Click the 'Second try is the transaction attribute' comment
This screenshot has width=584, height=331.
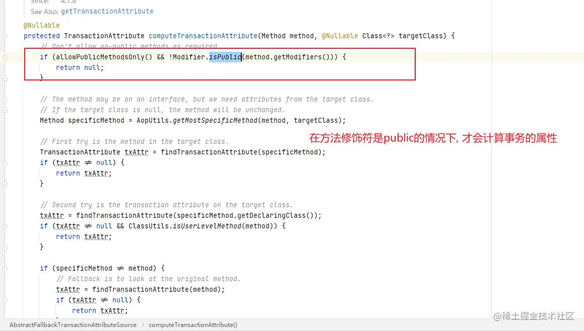(x=166, y=205)
